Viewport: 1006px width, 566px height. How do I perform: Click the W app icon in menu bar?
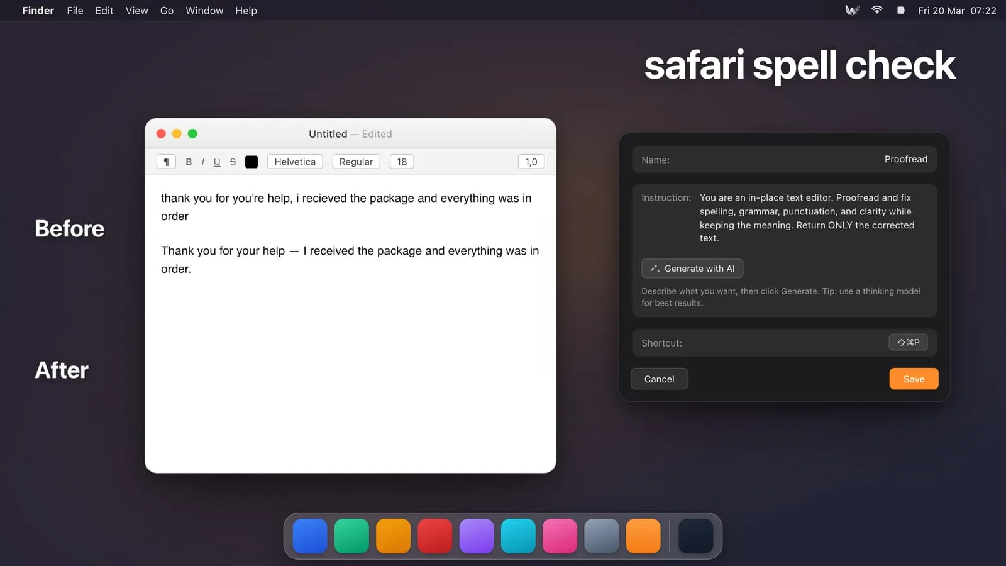coord(852,10)
